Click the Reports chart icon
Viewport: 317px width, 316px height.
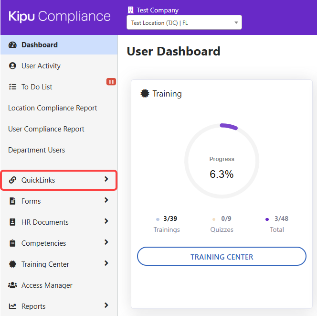coord(13,306)
